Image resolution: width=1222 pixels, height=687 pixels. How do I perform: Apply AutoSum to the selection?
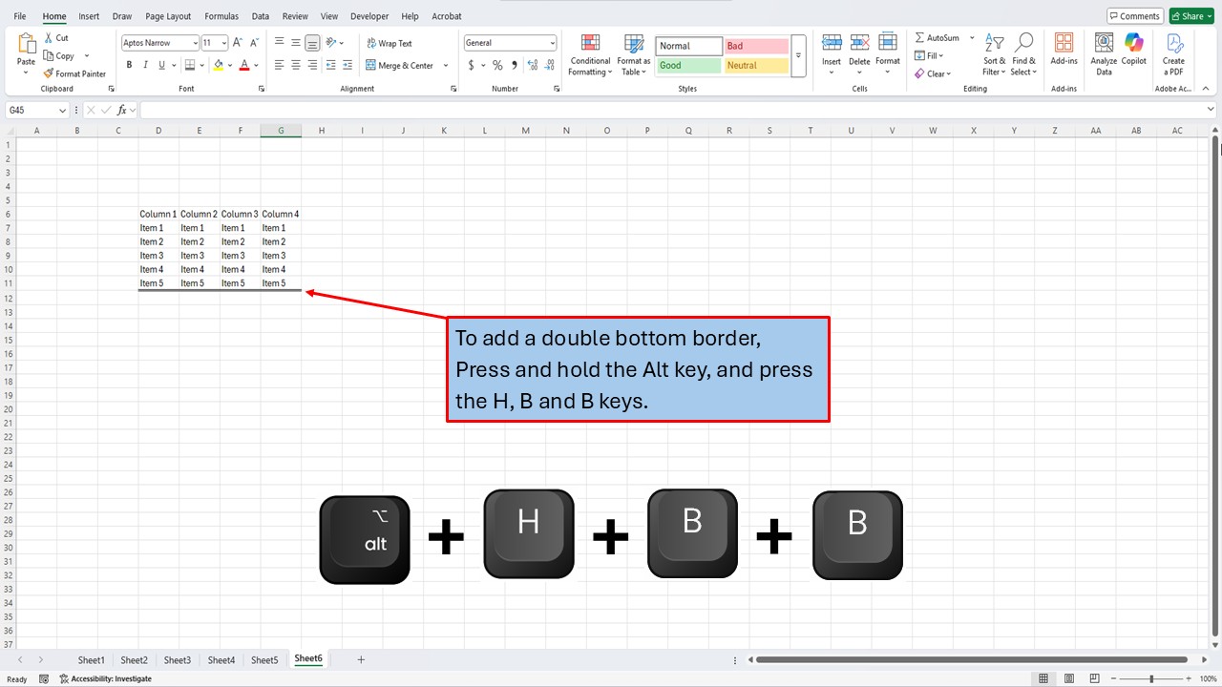(938, 37)
